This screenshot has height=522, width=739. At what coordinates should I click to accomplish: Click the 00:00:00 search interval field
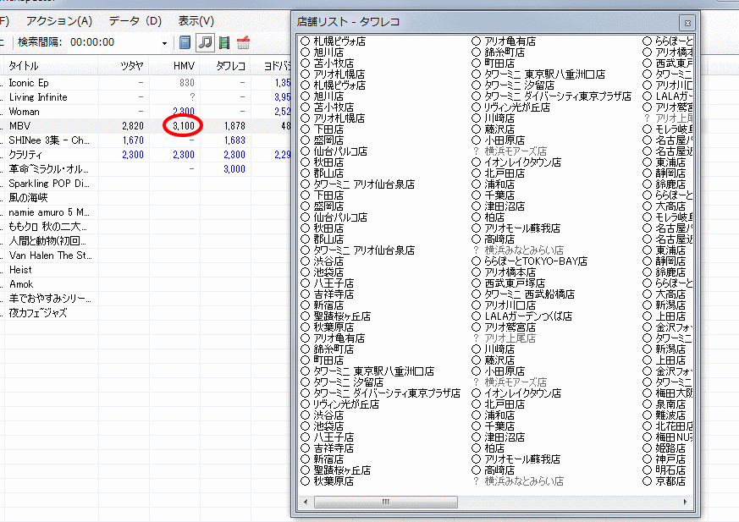coord(113,42)
